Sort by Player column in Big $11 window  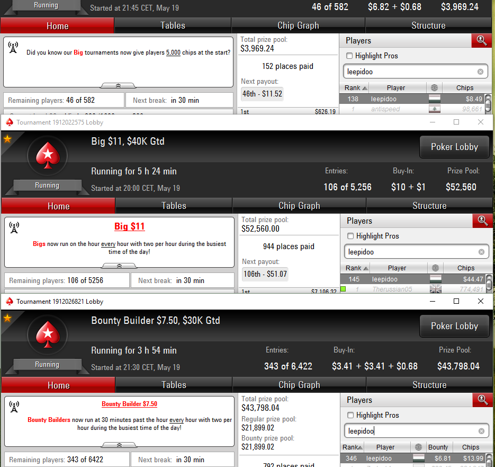pyautogui.click(x=397, y=268)
